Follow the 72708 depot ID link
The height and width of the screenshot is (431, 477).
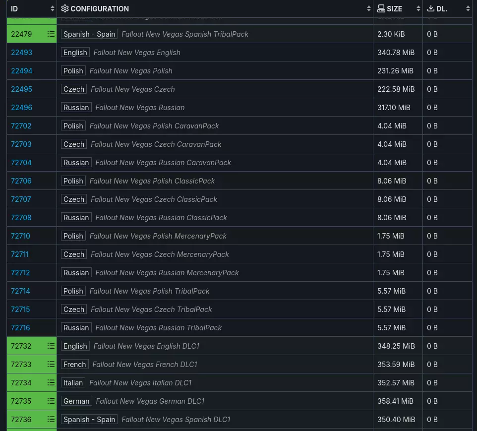(x=21, y=218)
